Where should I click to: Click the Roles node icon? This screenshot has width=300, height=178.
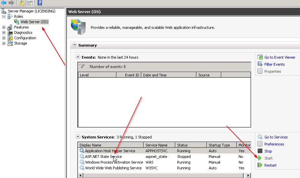tap(10, 16)
